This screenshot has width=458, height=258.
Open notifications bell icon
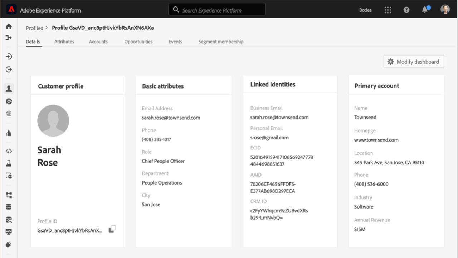[x=425, y=10]
